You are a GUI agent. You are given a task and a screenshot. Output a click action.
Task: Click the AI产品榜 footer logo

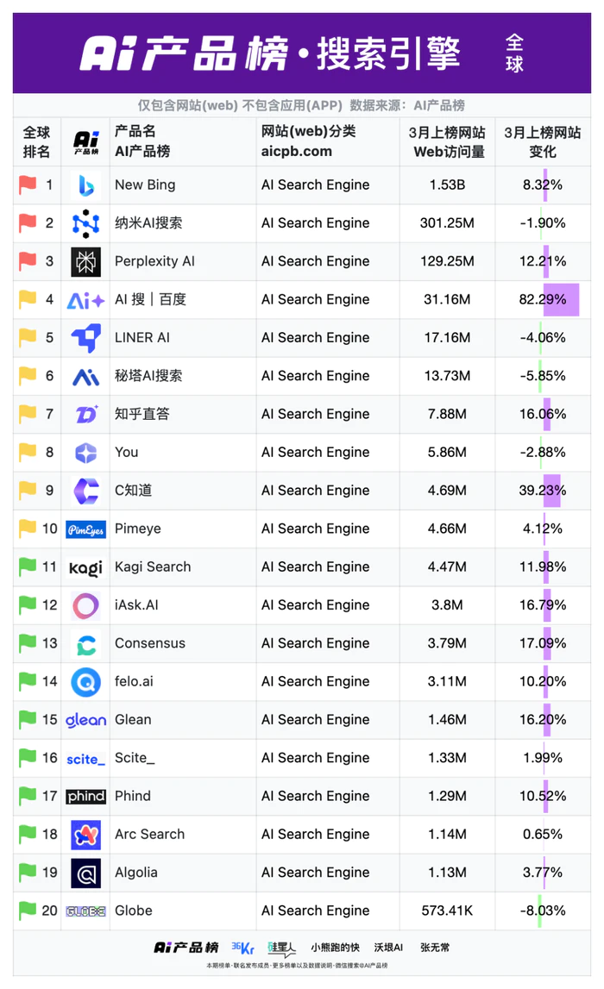point(186,948)
